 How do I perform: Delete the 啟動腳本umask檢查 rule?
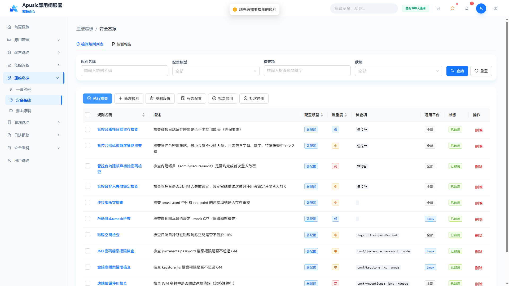tap(479, 219)
